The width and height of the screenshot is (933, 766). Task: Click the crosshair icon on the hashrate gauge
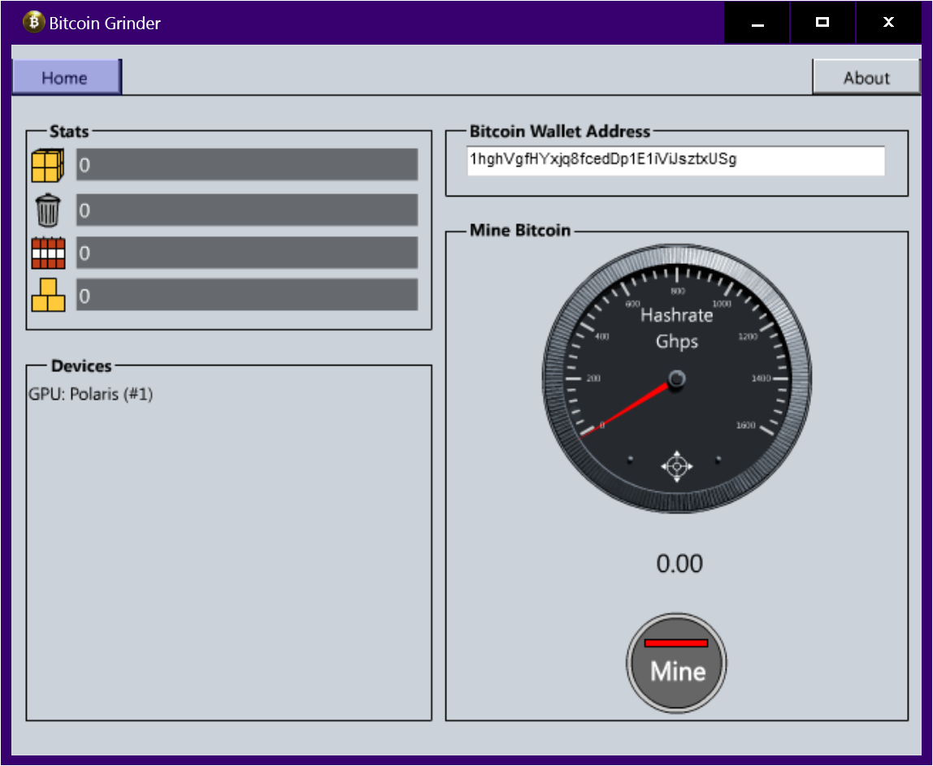(676, 466)
